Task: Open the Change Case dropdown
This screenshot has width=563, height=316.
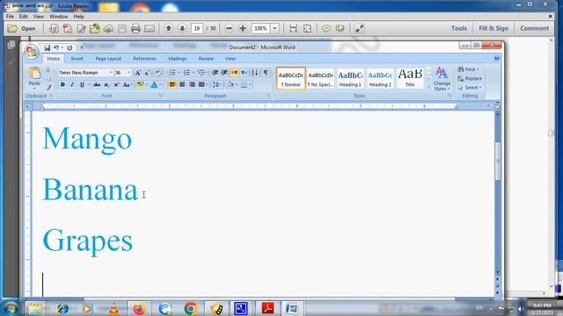Action: pyautogui.click(x=127, y=85)
